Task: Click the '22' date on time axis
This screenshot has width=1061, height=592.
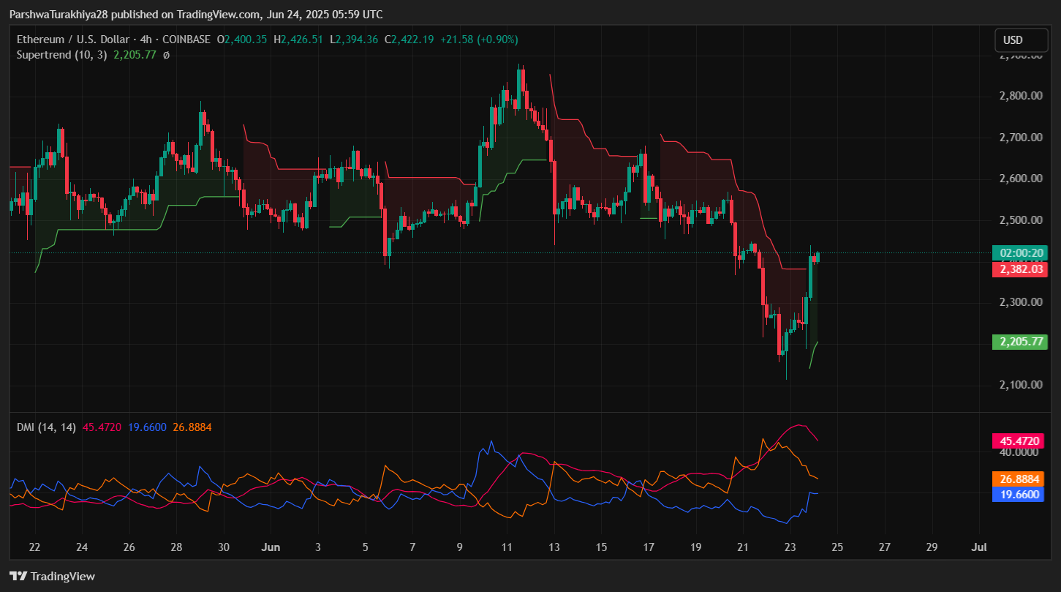Action: tap(34, 547)
